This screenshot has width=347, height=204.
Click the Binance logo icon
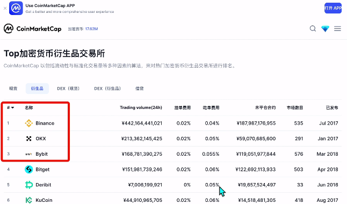pyautogui.click(x=29, y=123)
